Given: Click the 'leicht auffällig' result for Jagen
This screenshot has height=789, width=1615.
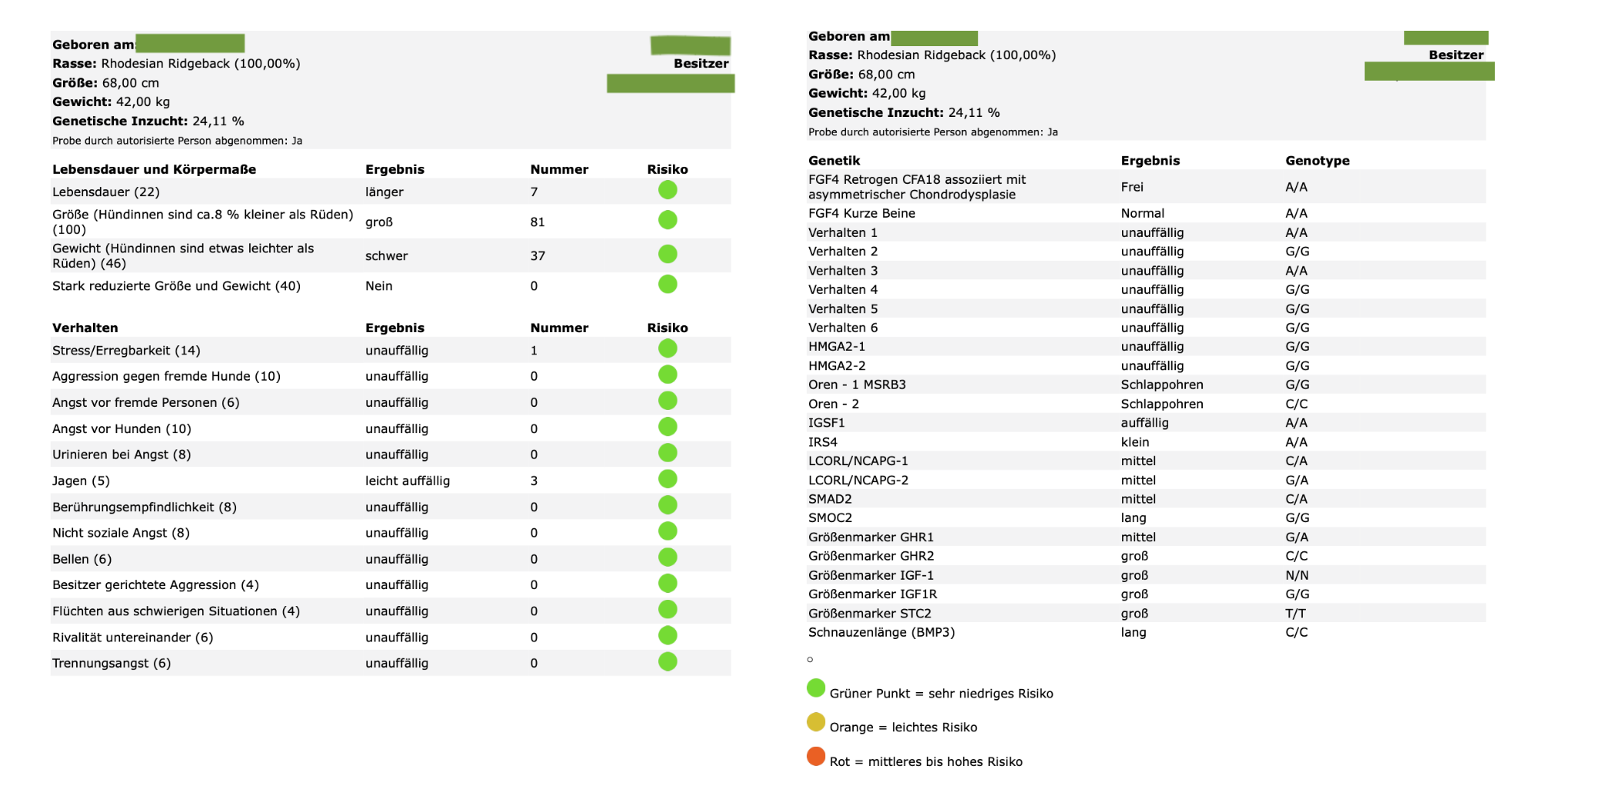Looking at the screenshot, I should [x=408, y=481].
